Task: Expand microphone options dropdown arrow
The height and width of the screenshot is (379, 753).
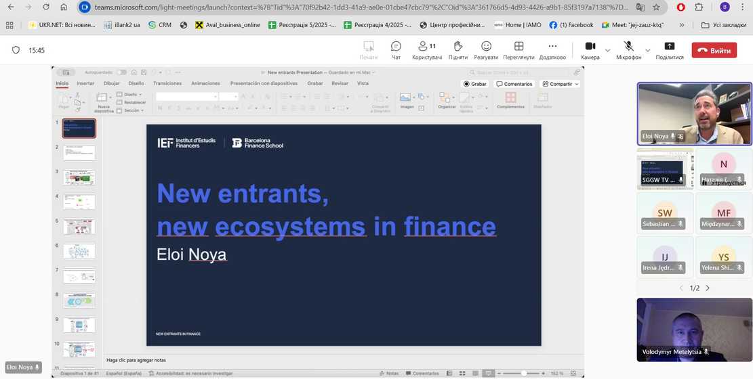Action: click(648, 51)
